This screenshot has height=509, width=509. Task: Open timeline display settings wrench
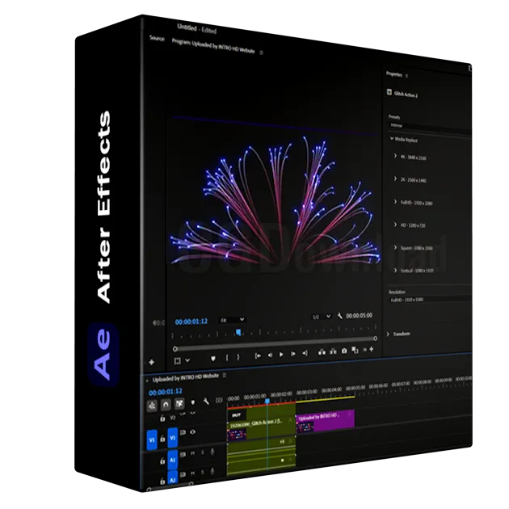tap(206, 402)
